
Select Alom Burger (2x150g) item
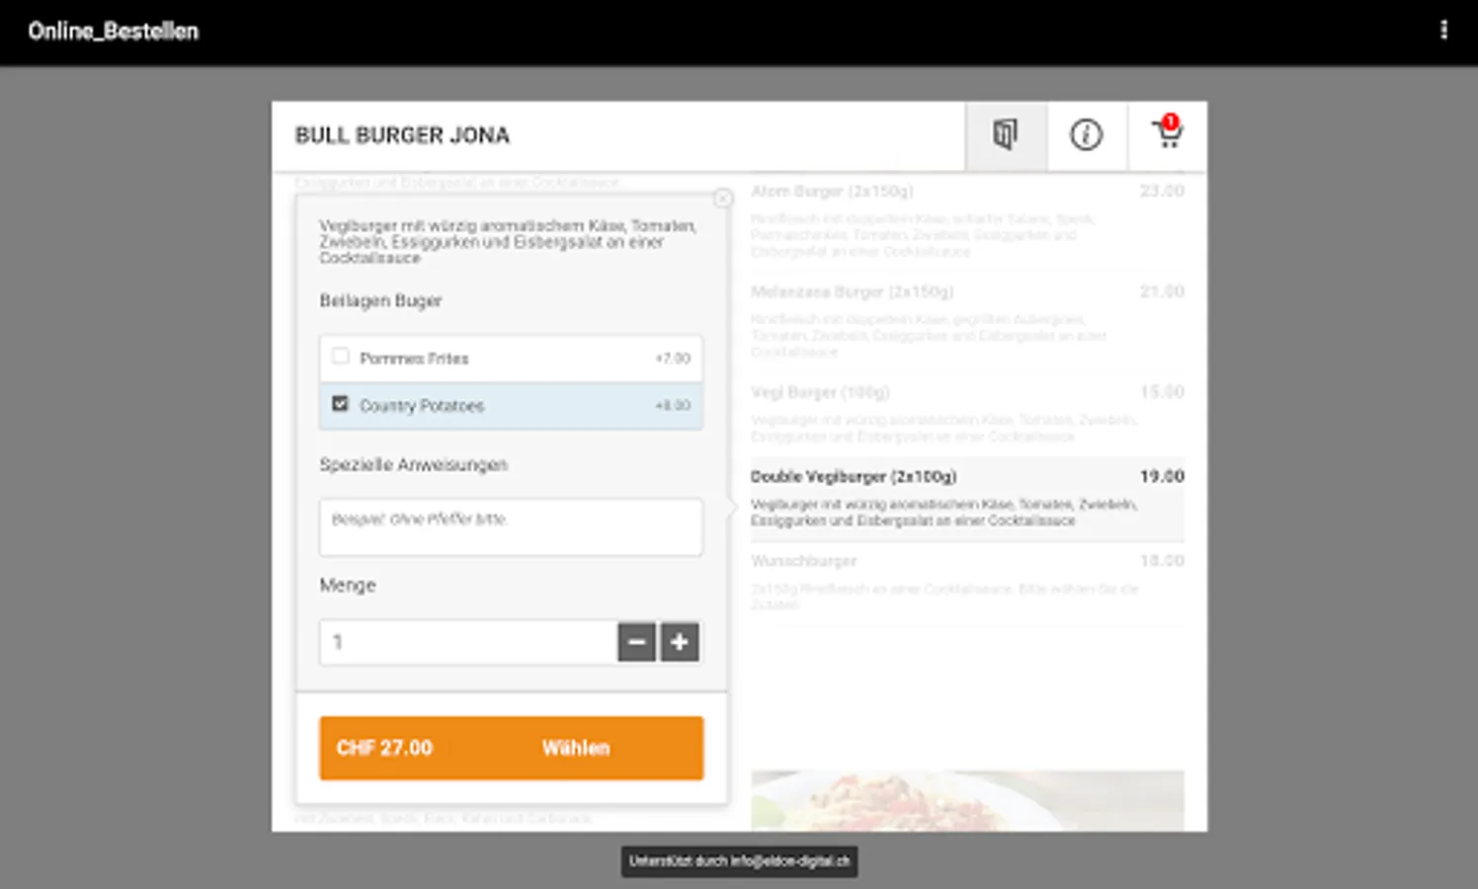(967, 222)
